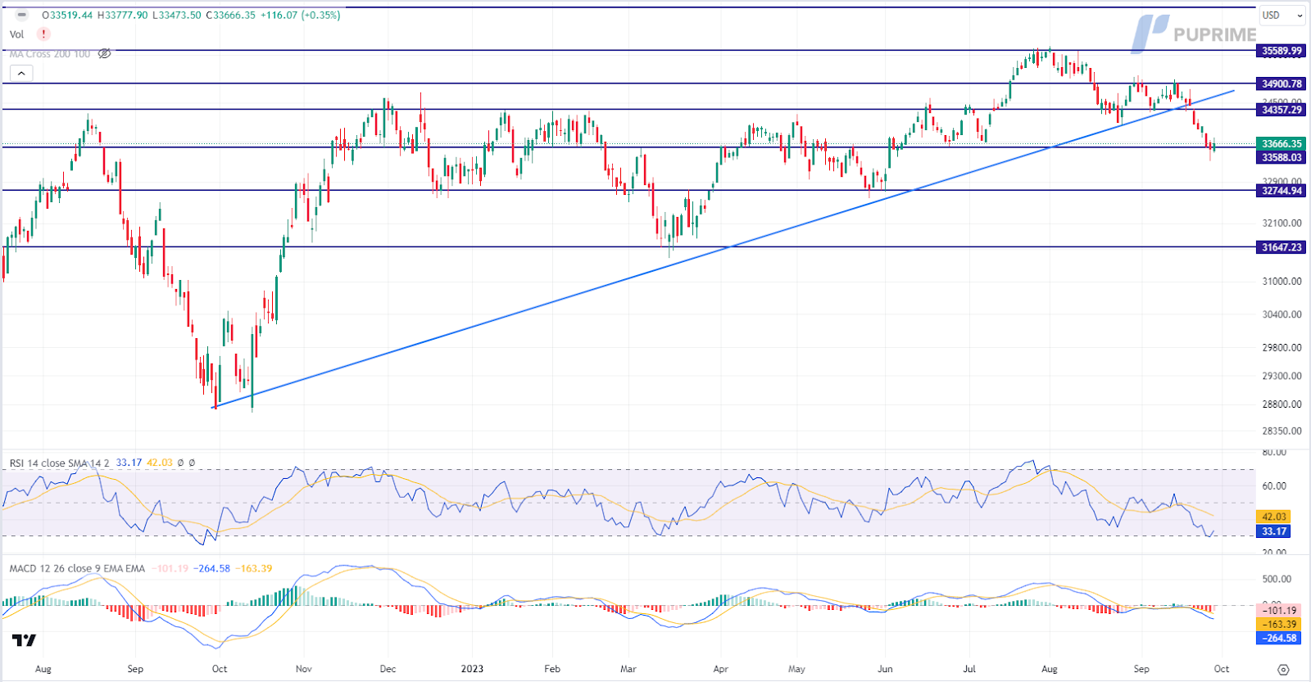Click the 29300.00 price axis tick

(1282, 376)
